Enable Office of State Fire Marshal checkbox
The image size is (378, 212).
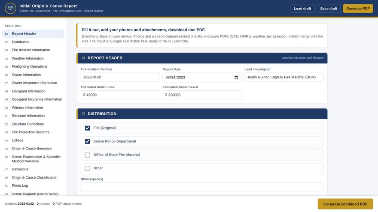88,155
